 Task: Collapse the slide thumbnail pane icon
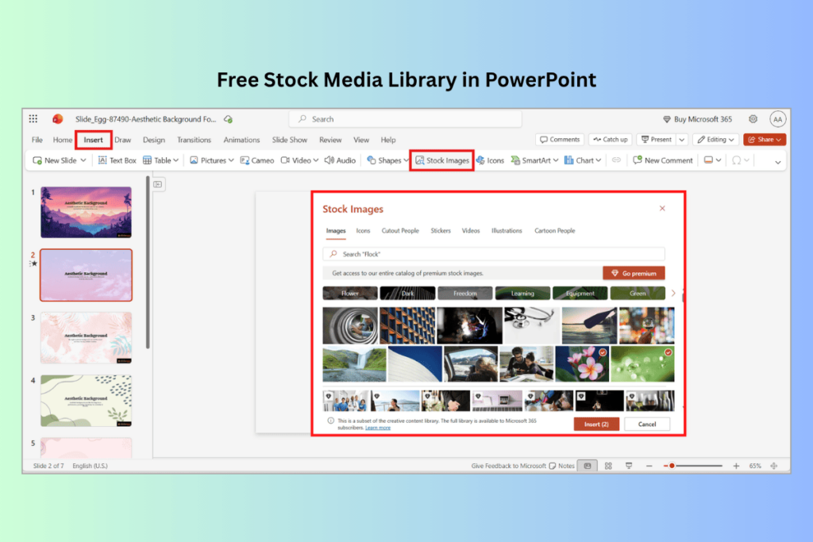158,184
